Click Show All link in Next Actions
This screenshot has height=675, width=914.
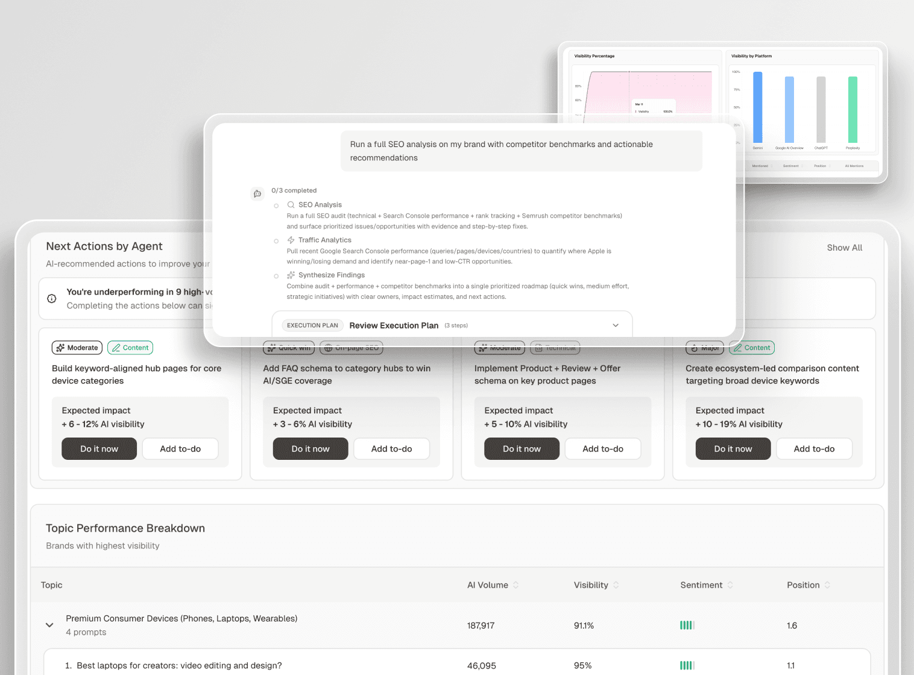tap(844, 248)
